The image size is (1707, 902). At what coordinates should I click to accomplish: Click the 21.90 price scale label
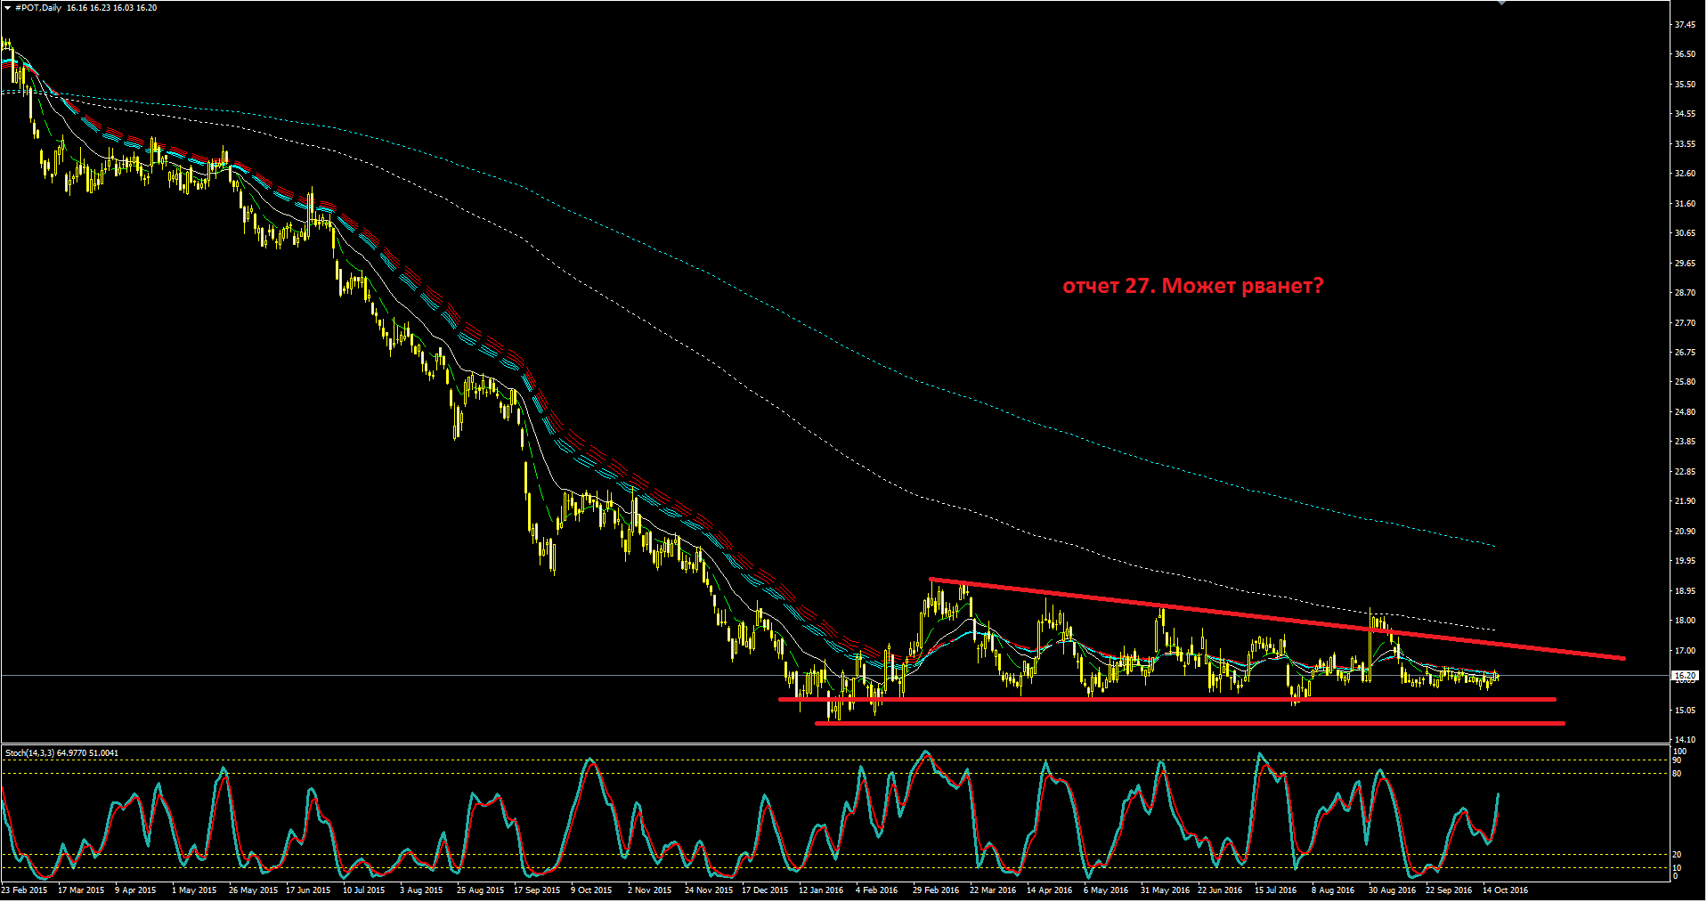pos(1684,501)
